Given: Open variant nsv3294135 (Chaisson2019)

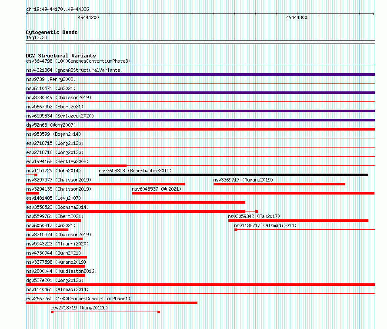Looking at the screenshot, I should (59, 189).
